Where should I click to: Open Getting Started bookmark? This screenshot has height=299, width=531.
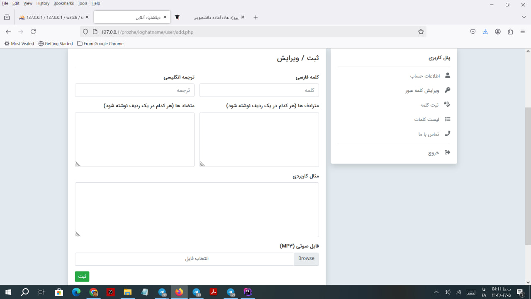click(x=55, y=44)
